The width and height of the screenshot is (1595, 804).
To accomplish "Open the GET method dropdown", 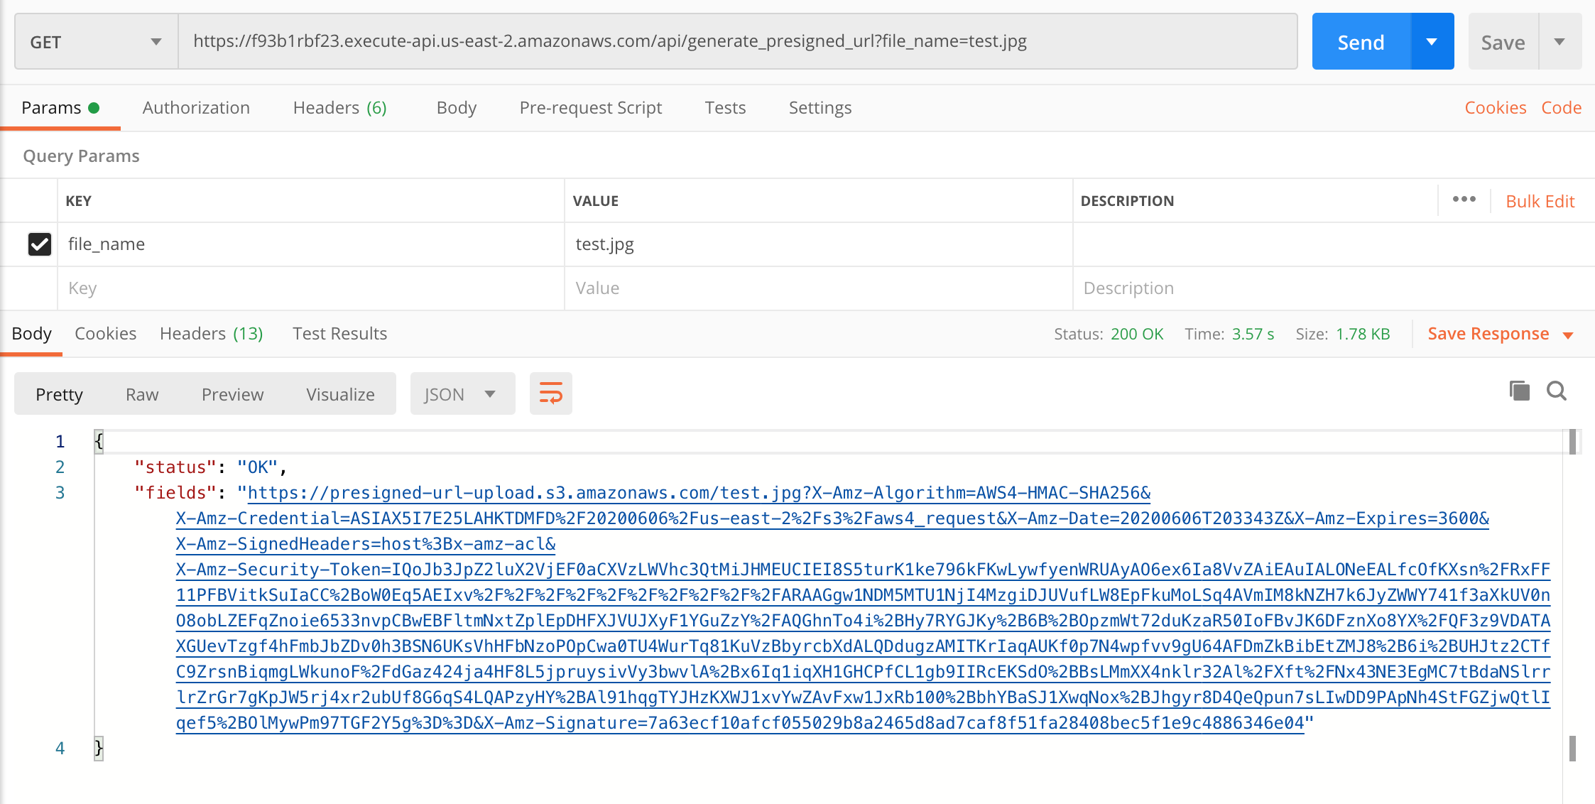I will click(x=96, y=42).
